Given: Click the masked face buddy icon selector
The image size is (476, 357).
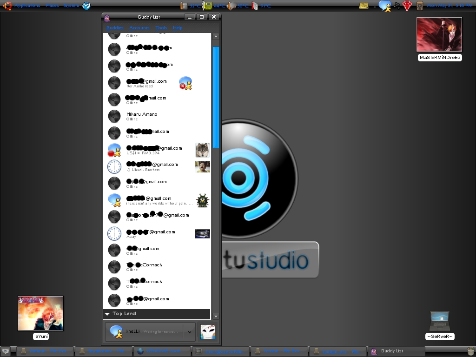Looking at the screenshot, I should point(208,332).
